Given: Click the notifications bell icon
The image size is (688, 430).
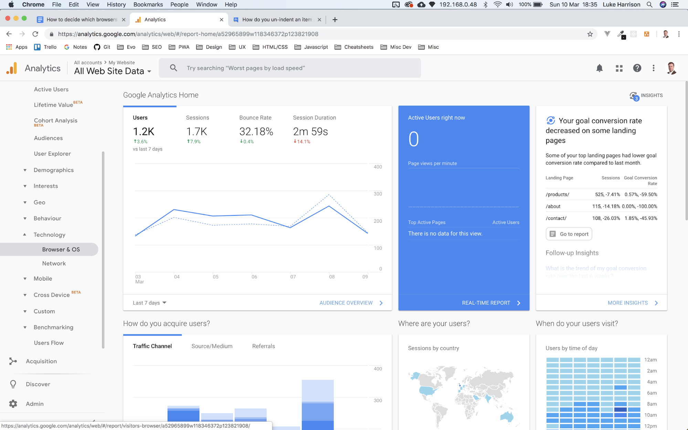Looking at the screenshot, I should point(599,68).
